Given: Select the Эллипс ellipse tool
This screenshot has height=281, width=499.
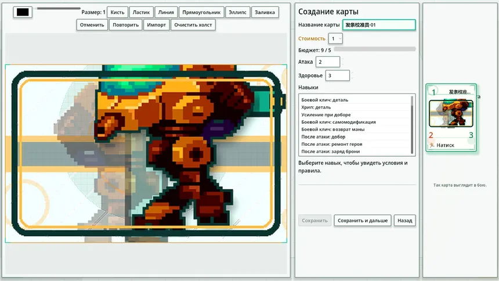Looking at the screenshot, I should coord(237,12).
